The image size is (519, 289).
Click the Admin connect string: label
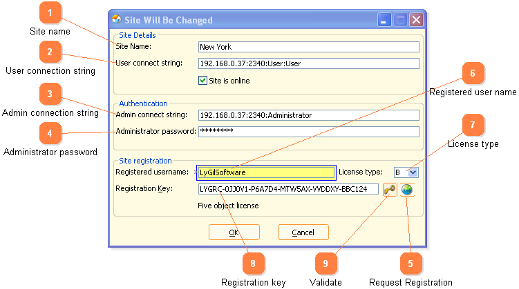point(151,114)
